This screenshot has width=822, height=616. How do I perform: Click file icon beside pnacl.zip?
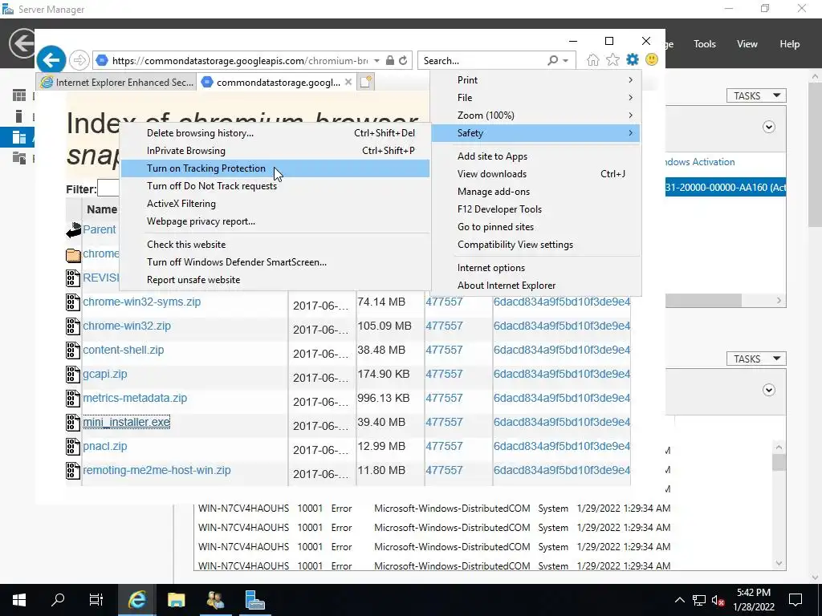point(73,446)
